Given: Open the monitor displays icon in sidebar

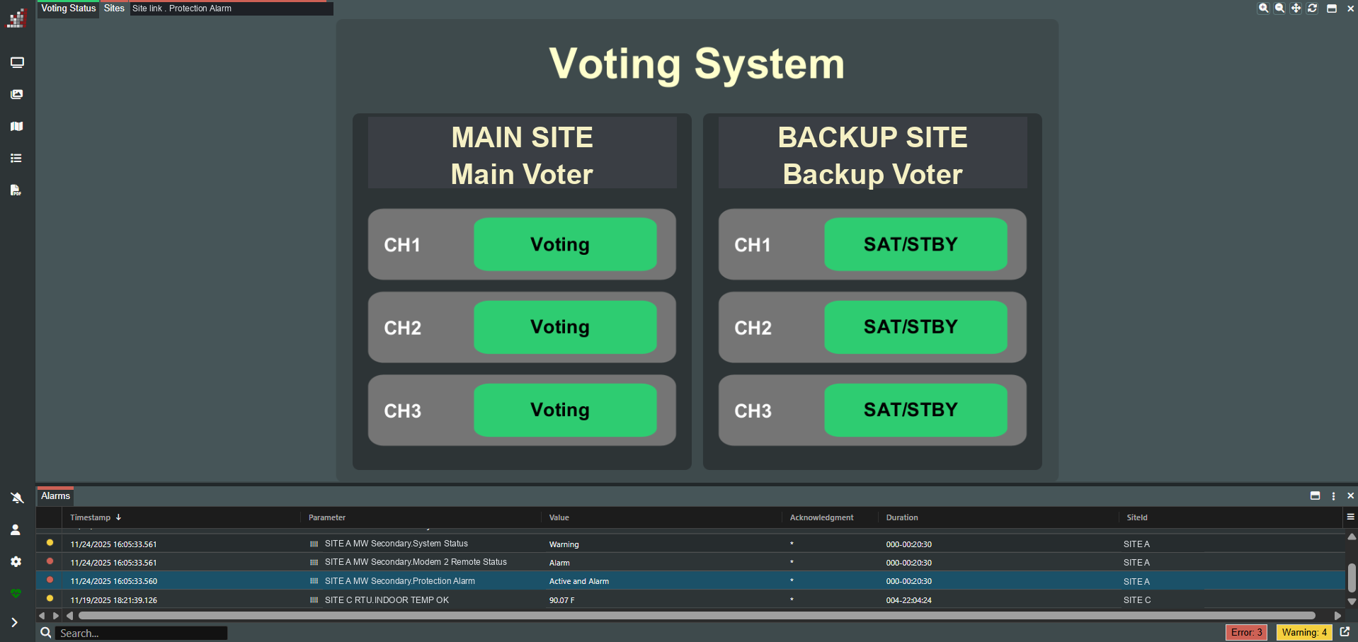Looking at the screenshot, I should (17, 63).
